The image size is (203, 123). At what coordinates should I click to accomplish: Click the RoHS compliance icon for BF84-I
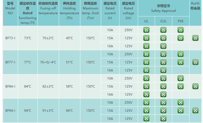pyautogui.click(x=195, y=86)
